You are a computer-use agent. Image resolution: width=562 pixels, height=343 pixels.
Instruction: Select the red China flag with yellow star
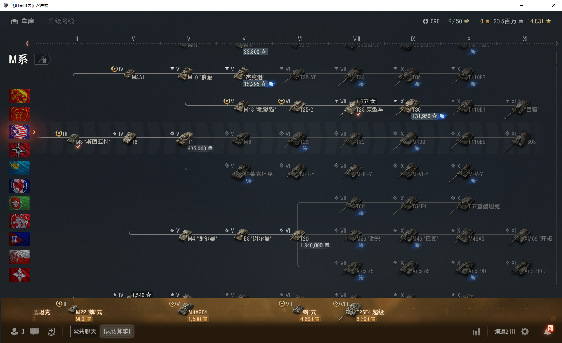point(19,96)
